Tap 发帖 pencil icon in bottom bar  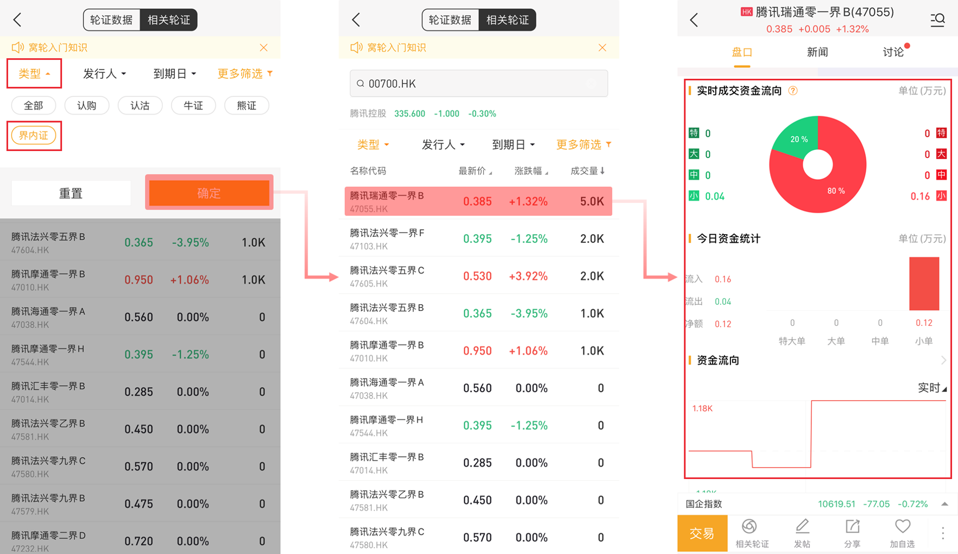coord(802,533)
